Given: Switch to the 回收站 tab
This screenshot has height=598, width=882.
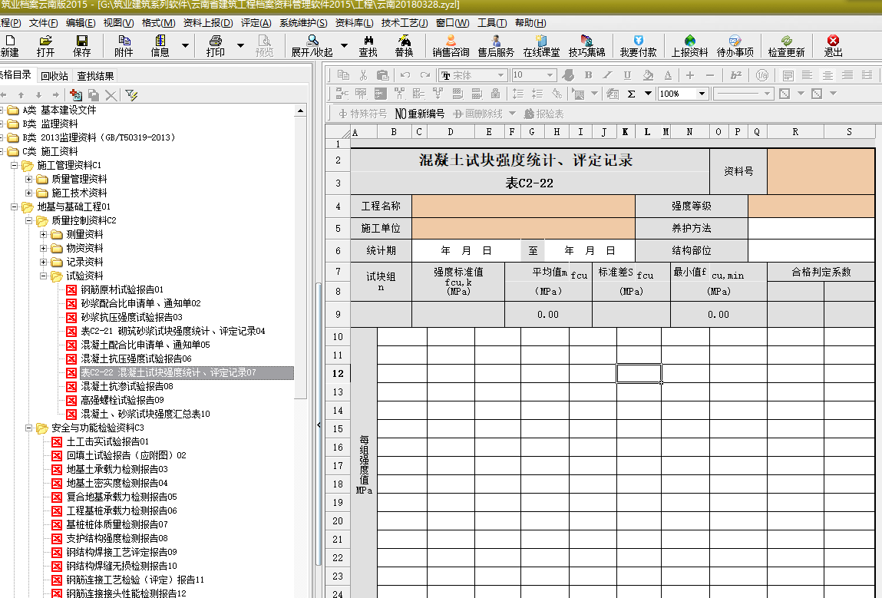Looking at the screenshot, I should (x=54, y=75).
